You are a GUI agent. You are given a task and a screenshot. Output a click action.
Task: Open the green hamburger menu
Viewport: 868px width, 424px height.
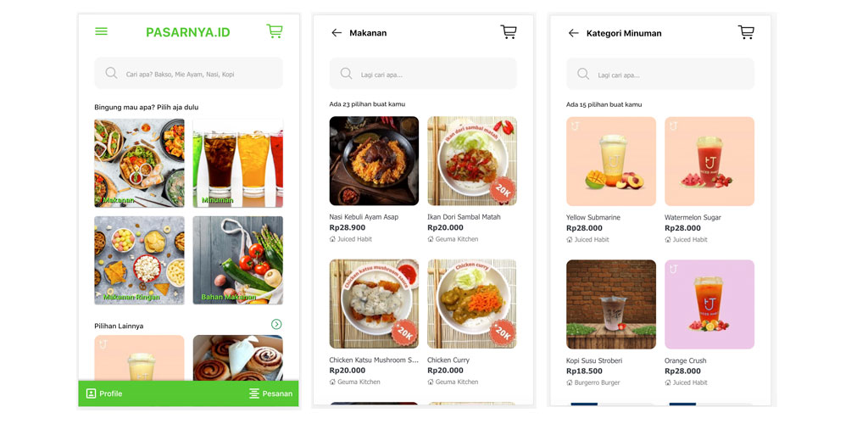pyautogui.click(x=102, y=31)
